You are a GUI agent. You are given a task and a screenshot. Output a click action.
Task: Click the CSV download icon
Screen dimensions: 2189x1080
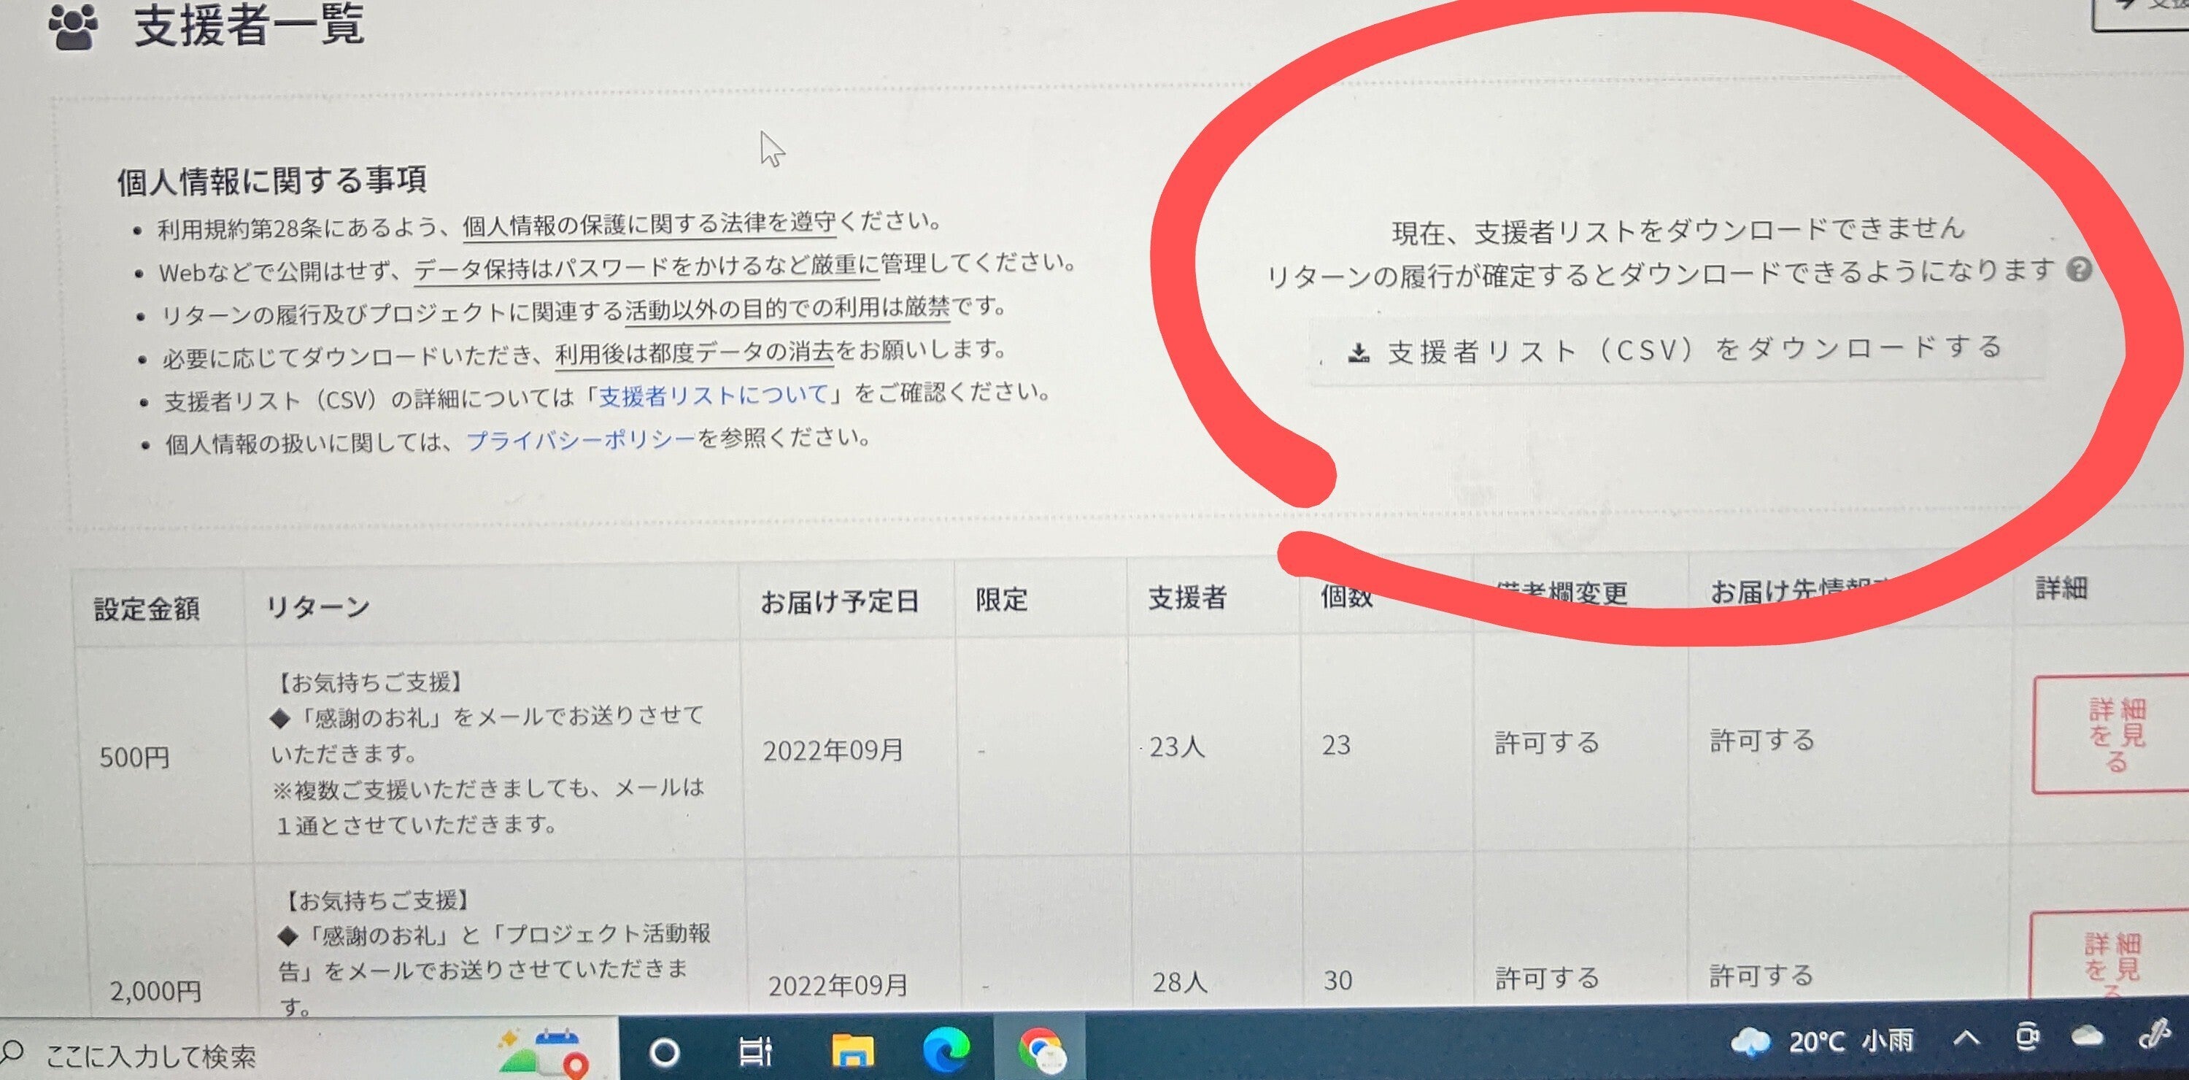pyautogui.click(x=1359, y=352)
